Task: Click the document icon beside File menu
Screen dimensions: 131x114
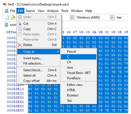Action: coord(7,11)
